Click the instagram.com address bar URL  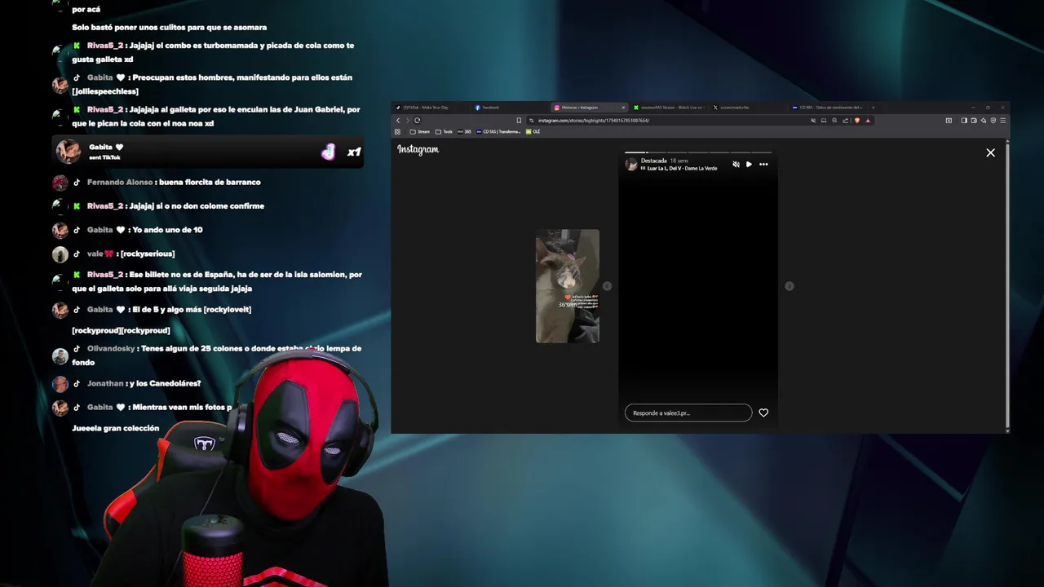594,121
